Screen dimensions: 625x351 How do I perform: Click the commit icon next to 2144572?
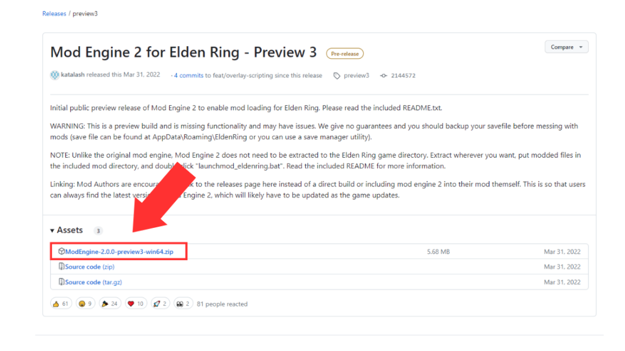[x=383, y=76]
